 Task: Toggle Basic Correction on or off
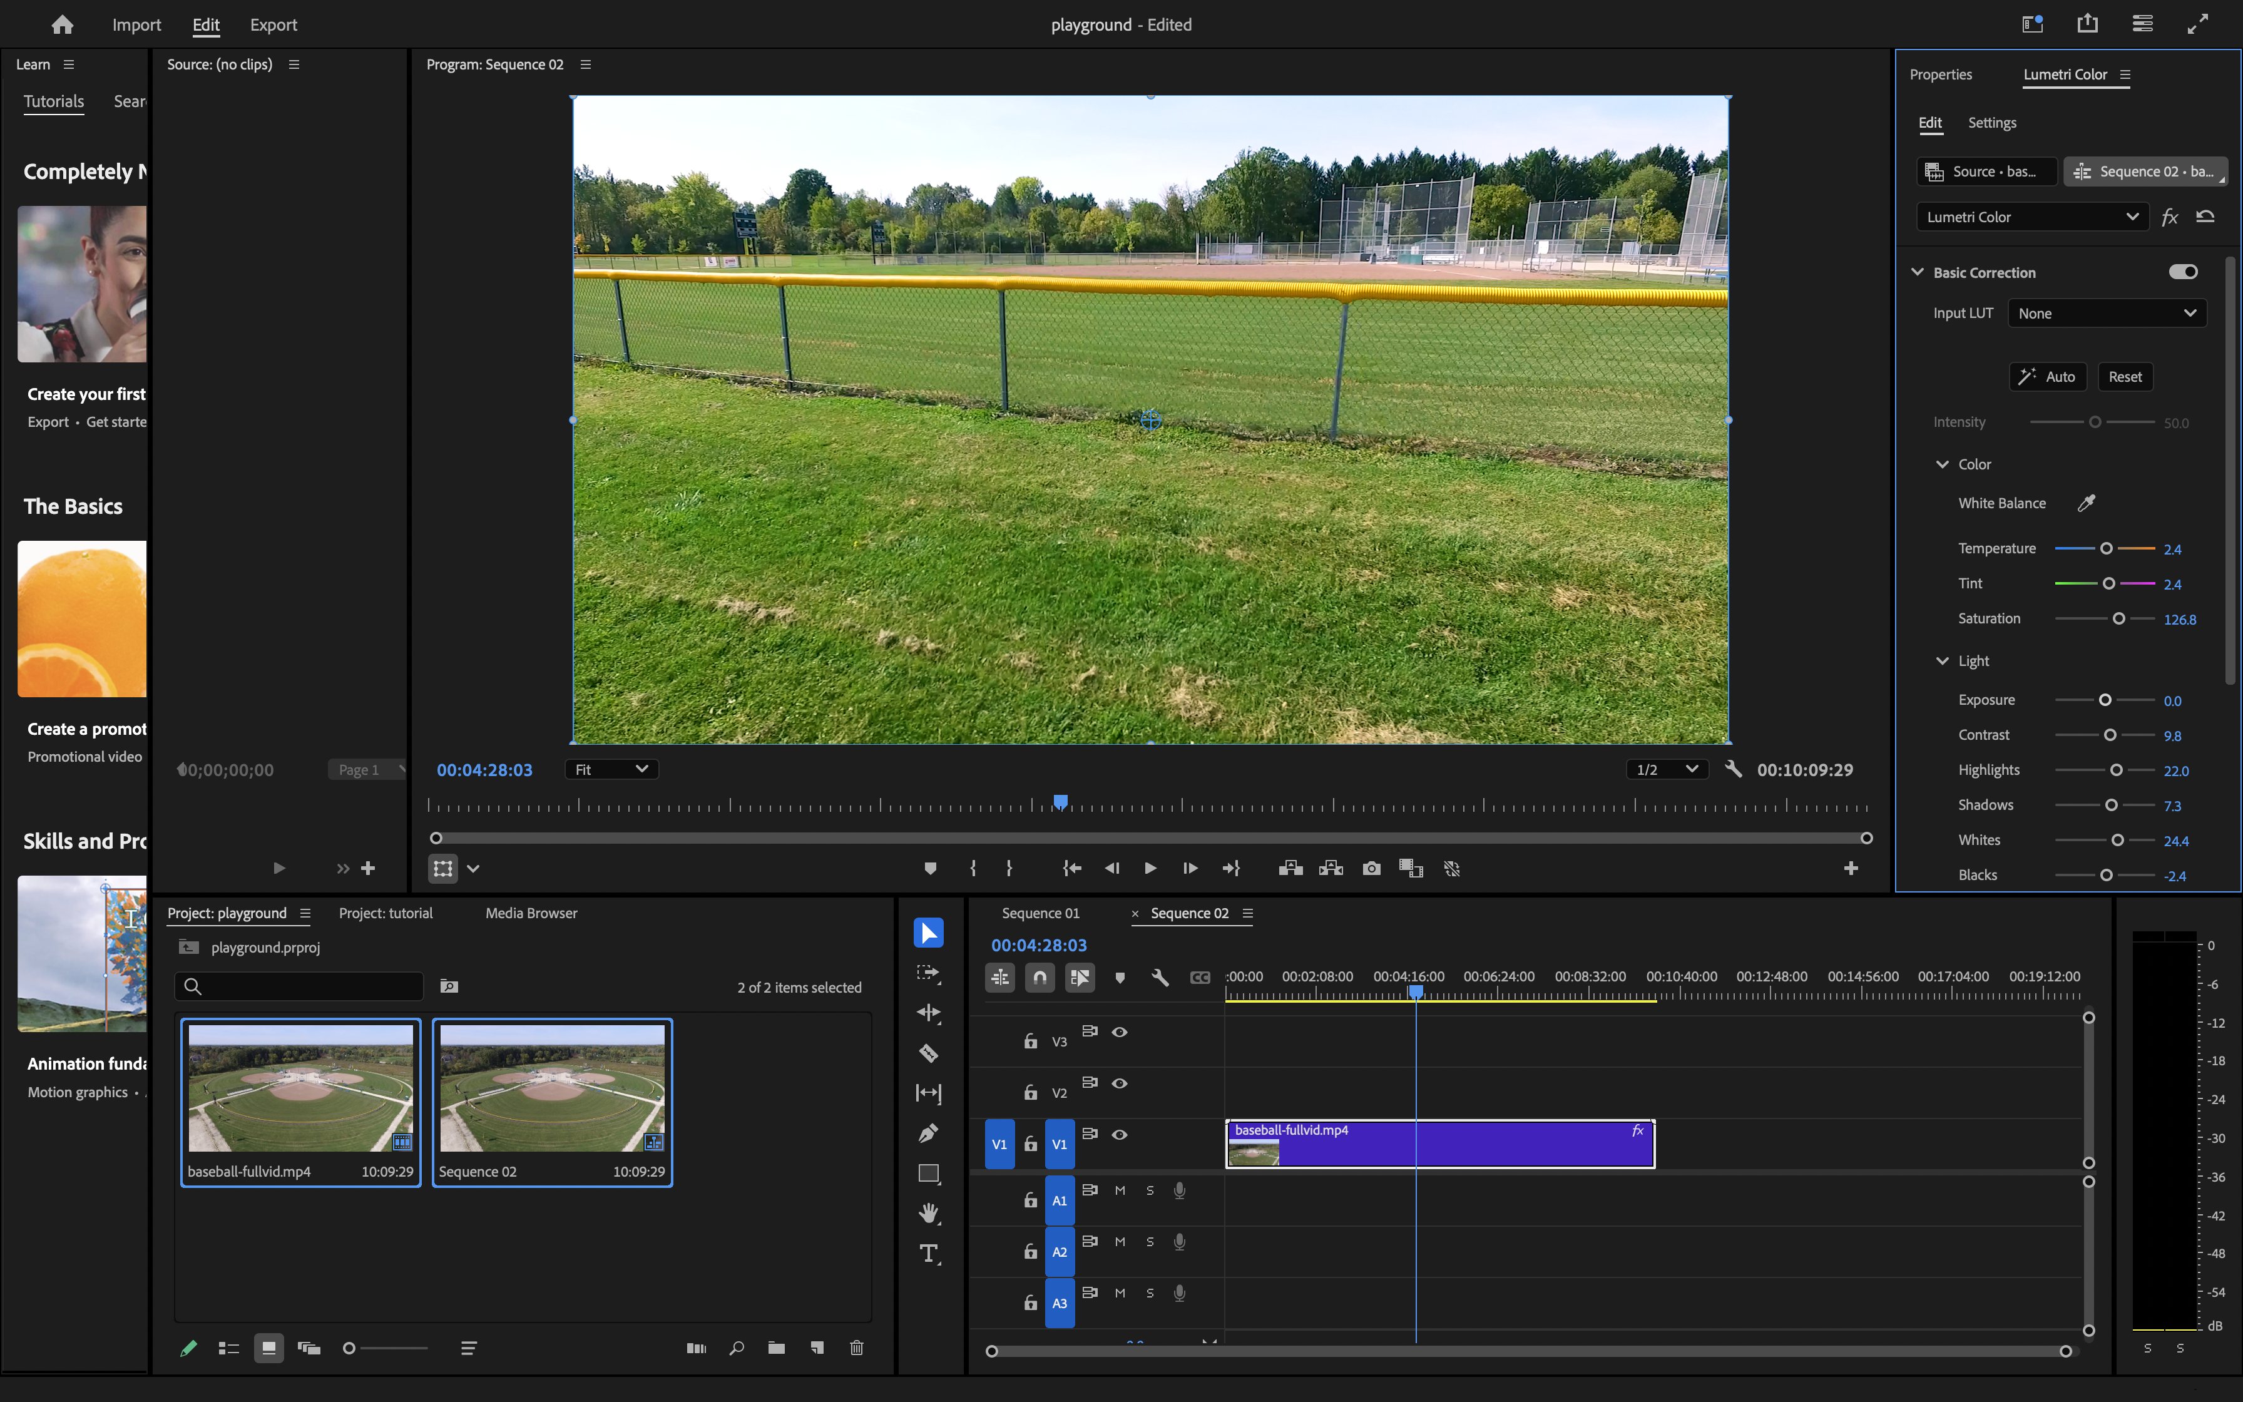[2183, 272]
